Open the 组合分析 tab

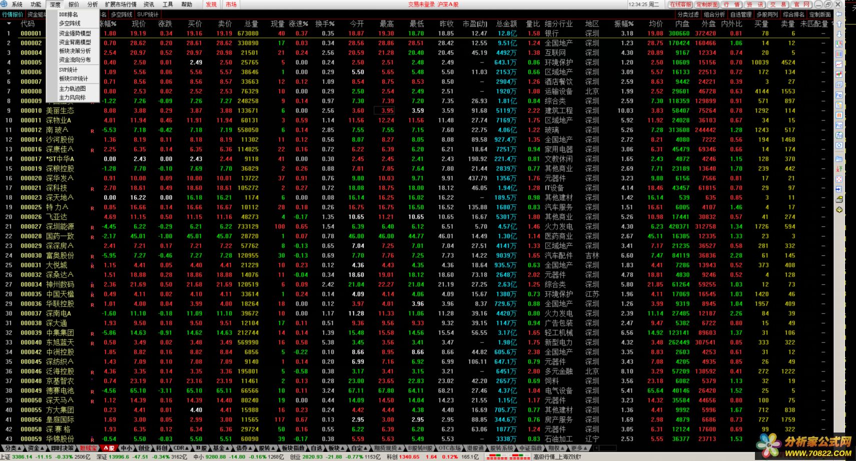(714, 14)
